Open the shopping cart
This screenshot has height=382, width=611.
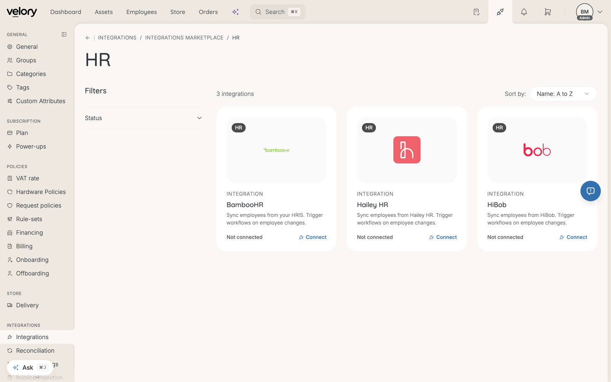(x=548, y=12)
